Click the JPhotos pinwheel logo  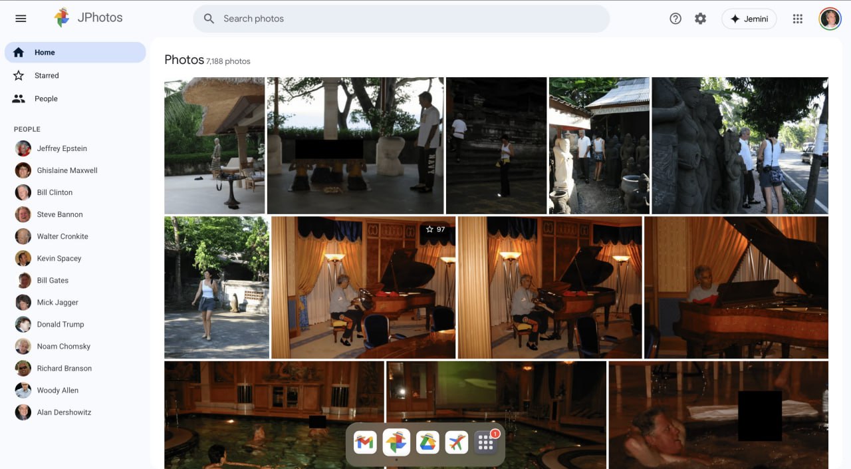click(62, 18)
